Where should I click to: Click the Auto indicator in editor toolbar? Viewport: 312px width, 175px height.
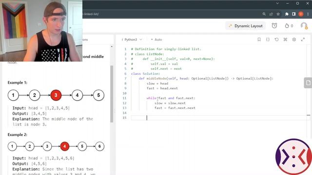[x=156, y=40]
